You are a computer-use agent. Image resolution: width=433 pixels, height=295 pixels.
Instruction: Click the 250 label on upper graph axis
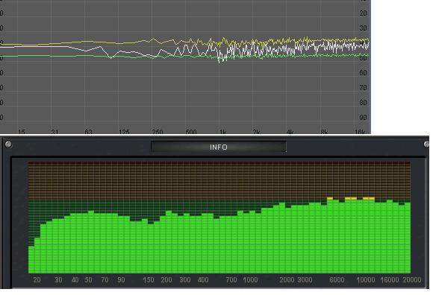click(x=158, y=132)
